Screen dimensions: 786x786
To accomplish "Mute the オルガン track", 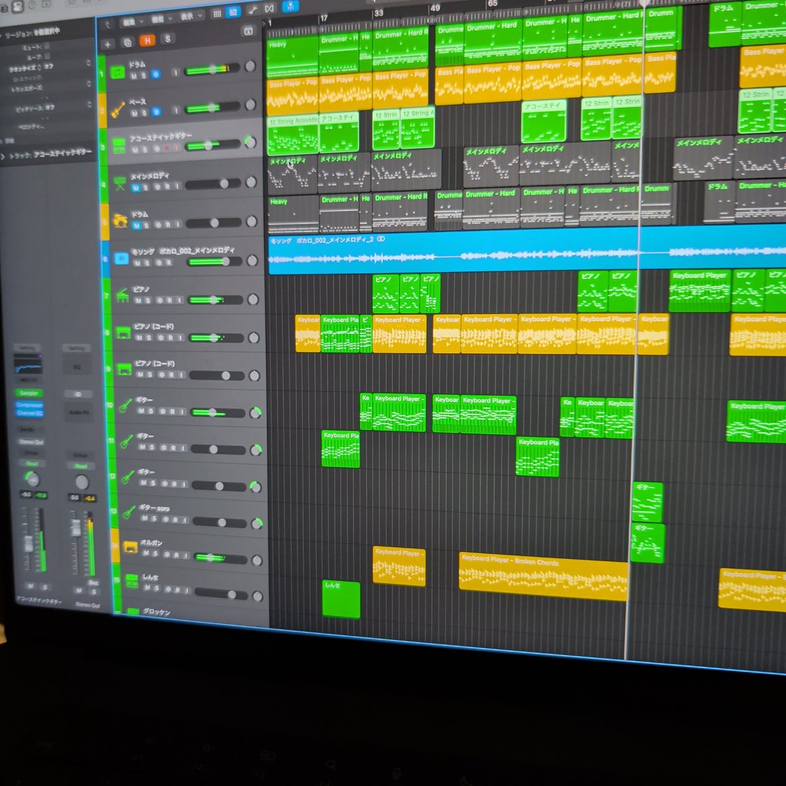I will point(145,553).
